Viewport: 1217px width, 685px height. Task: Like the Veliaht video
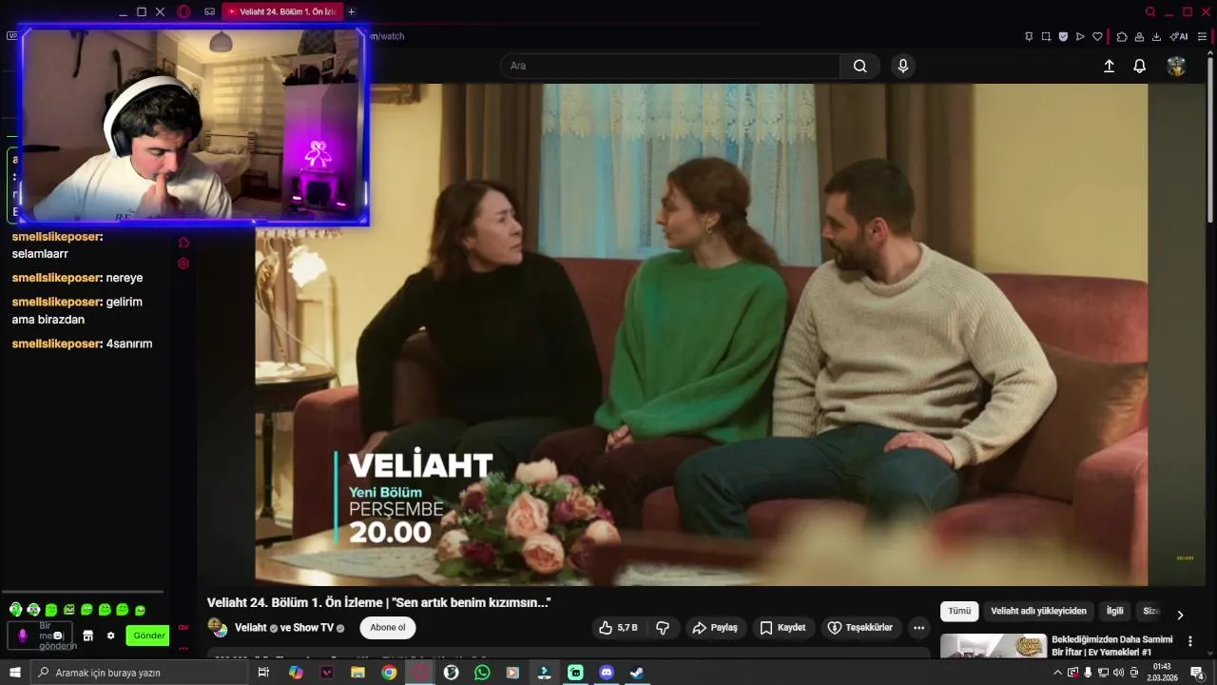click(x=617, y=627)
